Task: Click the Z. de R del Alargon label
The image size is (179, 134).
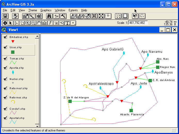Action: click(76, 98)
